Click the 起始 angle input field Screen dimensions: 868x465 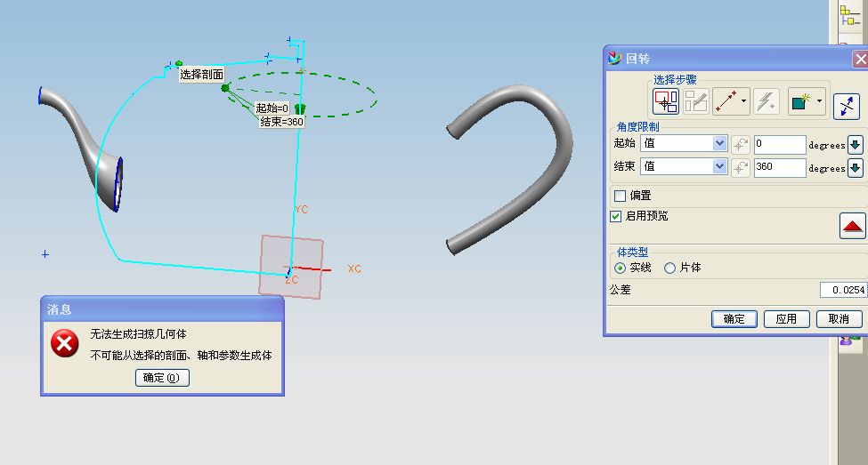coord(780,144)
